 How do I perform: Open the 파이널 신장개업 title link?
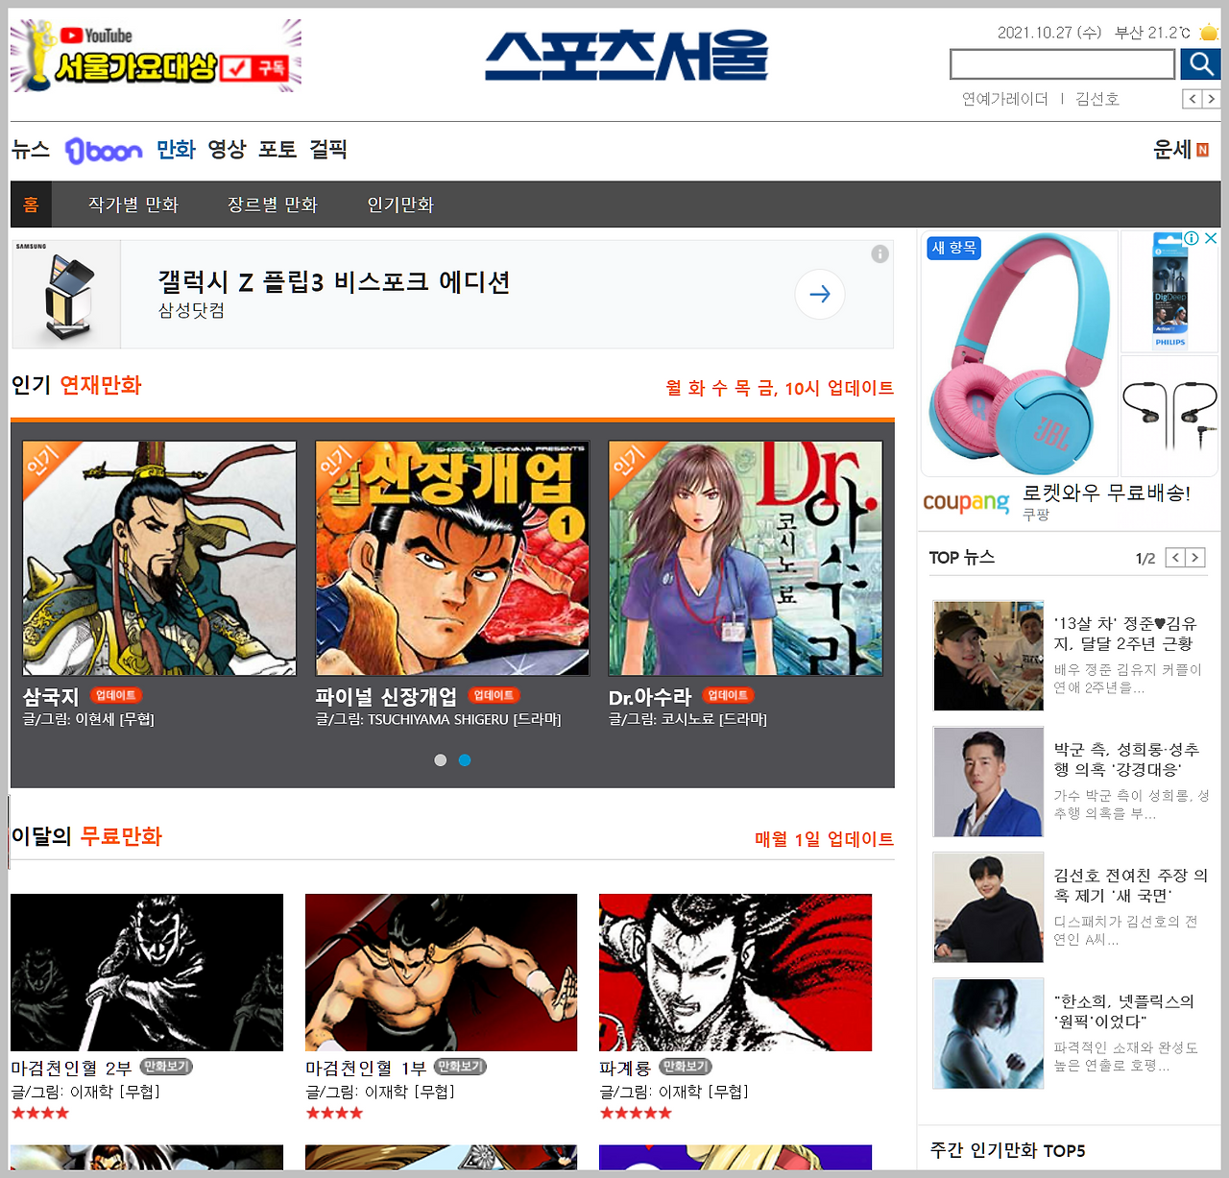386,697
